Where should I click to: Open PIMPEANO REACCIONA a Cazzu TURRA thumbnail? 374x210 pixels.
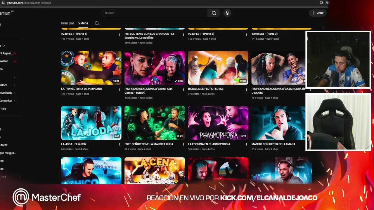pyautogui.click(x=155, y=68)
